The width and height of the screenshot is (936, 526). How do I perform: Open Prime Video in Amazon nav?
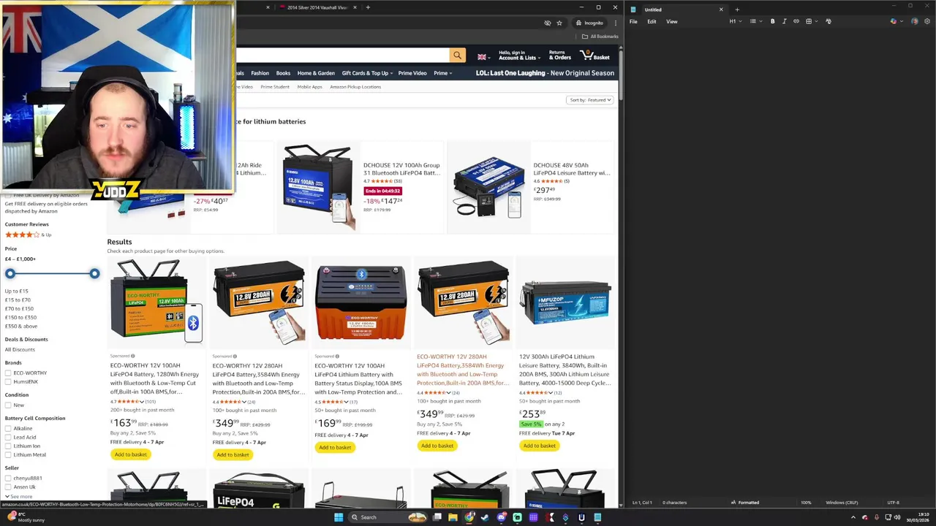click(x=412, y=73)
